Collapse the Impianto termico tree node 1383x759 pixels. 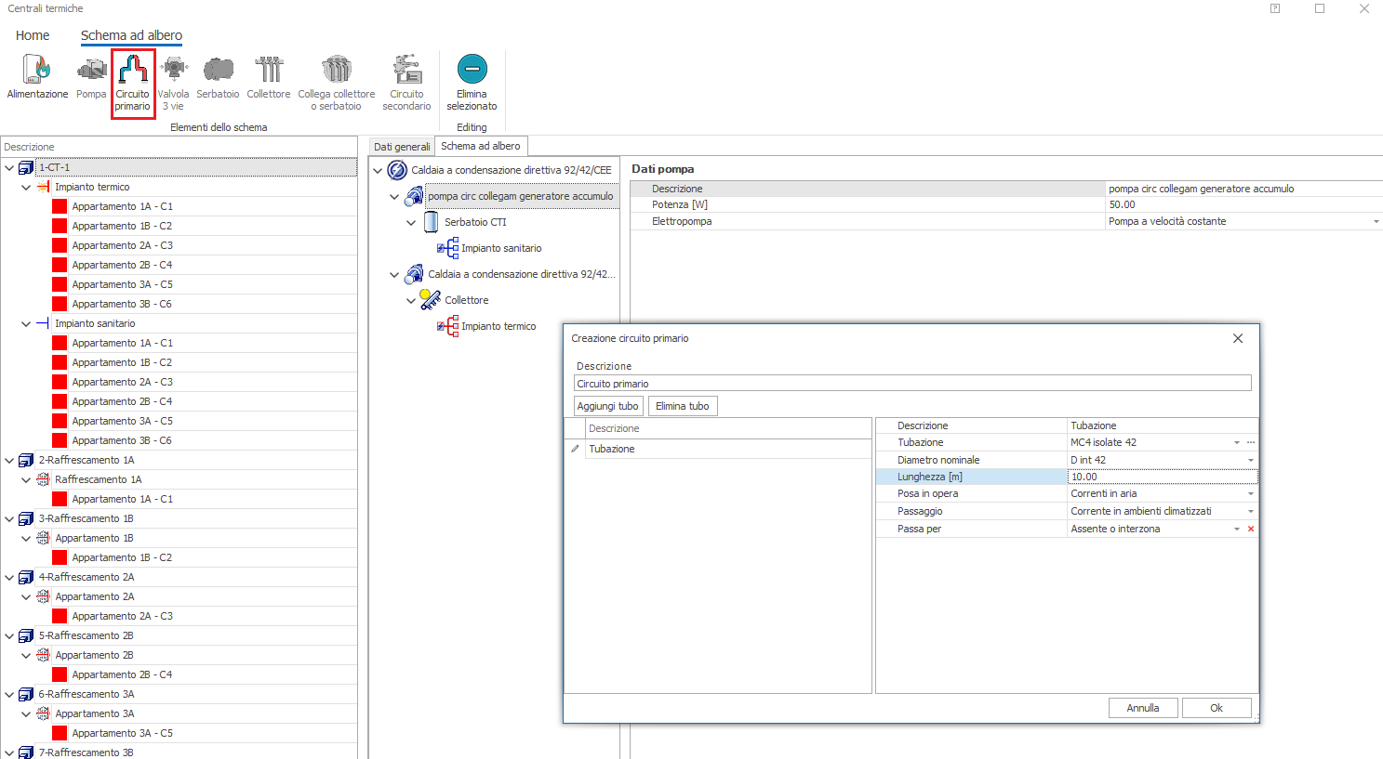click(x=26, y=188)
